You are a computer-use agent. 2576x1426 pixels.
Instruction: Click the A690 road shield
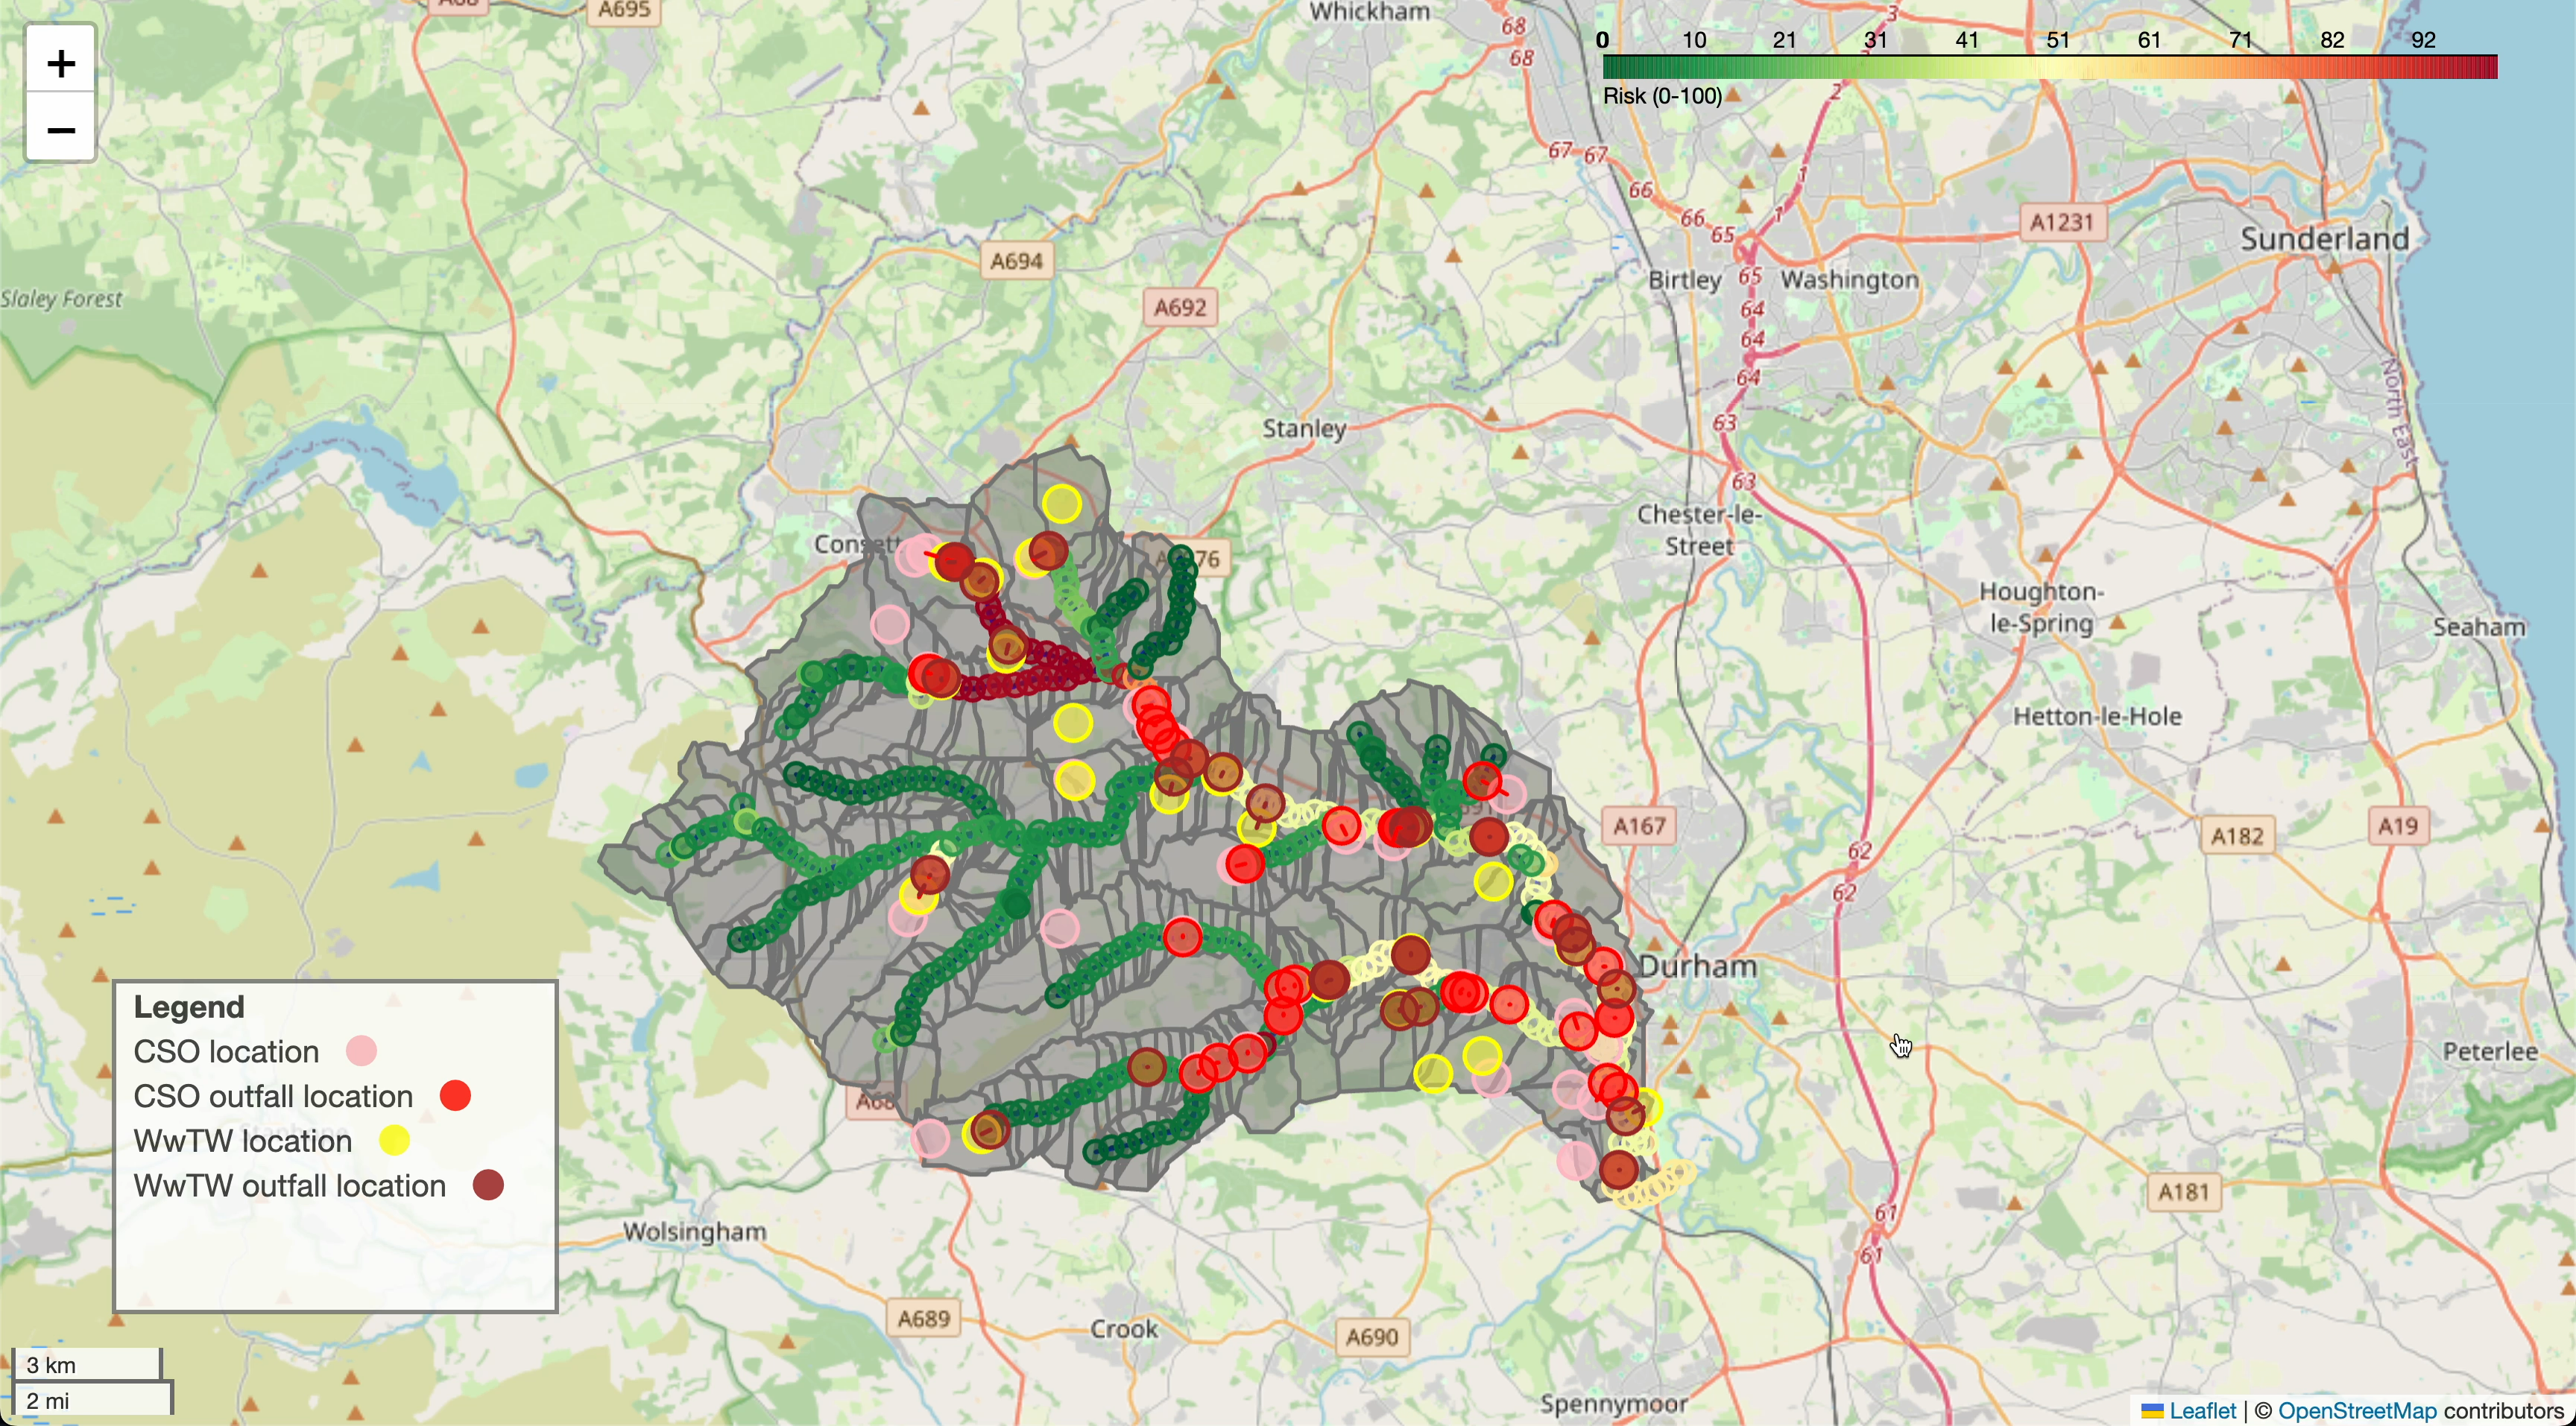pos(1372,1337)
